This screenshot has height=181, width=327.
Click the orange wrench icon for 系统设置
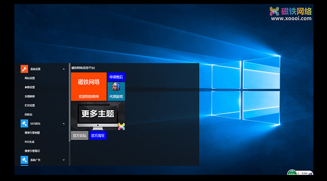(x=24, y=69)
